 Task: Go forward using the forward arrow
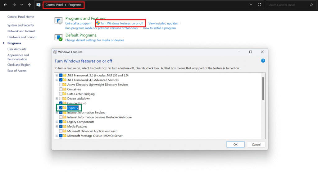point(14,5)
